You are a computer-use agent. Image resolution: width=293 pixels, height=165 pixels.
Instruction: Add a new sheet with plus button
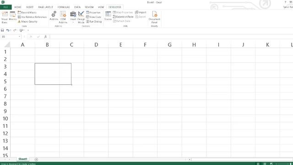pyautogui.click(x=36, y=159)
